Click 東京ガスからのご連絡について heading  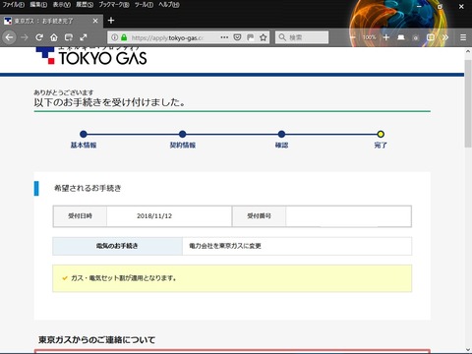tap(96, 340)
